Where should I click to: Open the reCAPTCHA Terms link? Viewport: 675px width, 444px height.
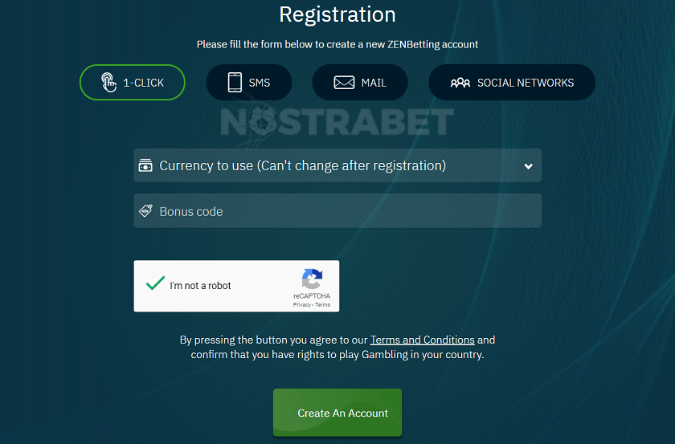322,305
